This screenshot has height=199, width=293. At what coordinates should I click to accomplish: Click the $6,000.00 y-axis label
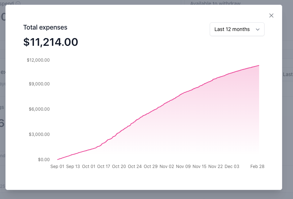(39, 109)
